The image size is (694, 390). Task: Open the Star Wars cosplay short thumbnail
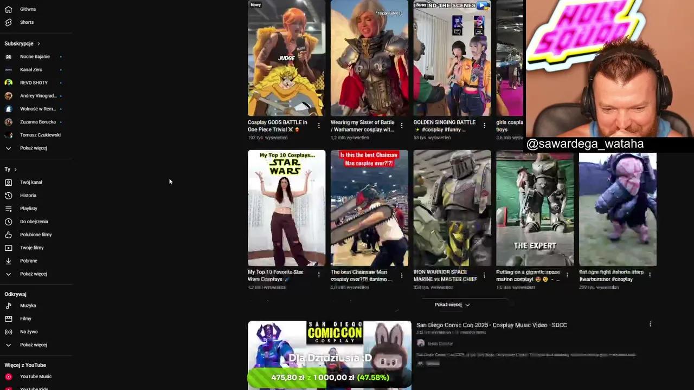(x=287, y=208)
